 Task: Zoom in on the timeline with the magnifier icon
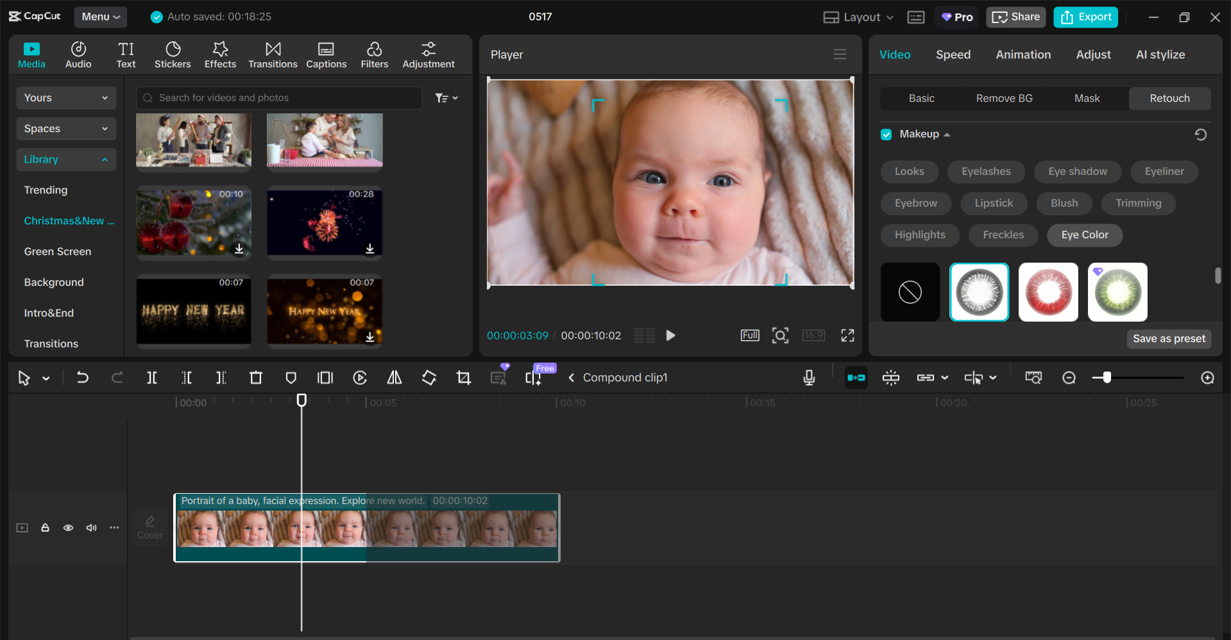tap(1207, 378)
